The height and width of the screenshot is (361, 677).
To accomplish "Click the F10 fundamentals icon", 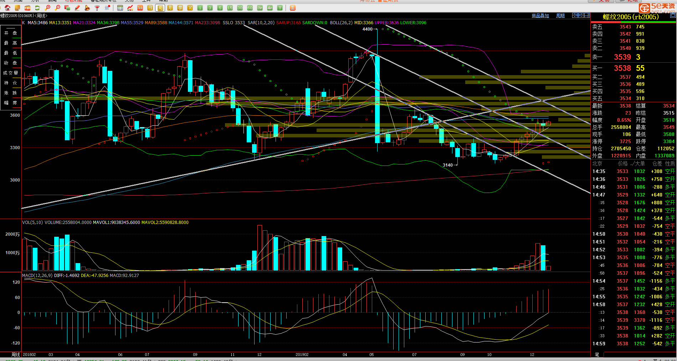I will pos(27,8).
